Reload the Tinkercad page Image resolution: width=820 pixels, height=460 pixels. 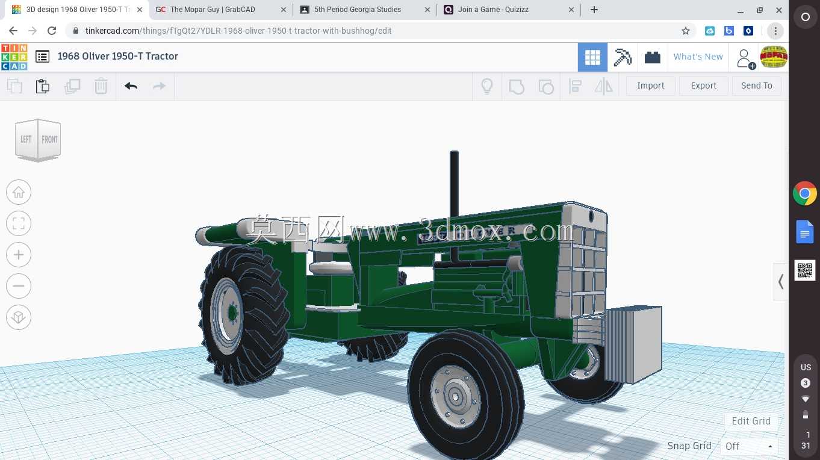[x=52, y=31]
